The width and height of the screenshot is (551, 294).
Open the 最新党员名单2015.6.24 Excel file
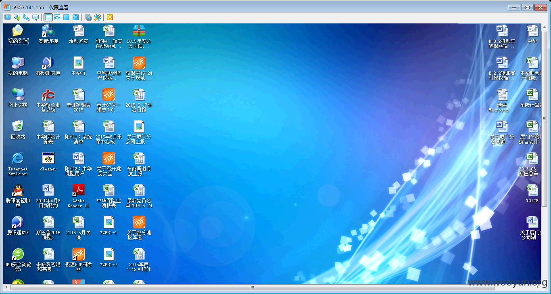click(x=139, y=196)
